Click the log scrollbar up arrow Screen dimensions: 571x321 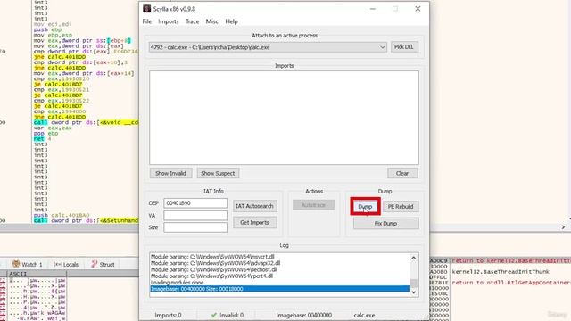414,258
